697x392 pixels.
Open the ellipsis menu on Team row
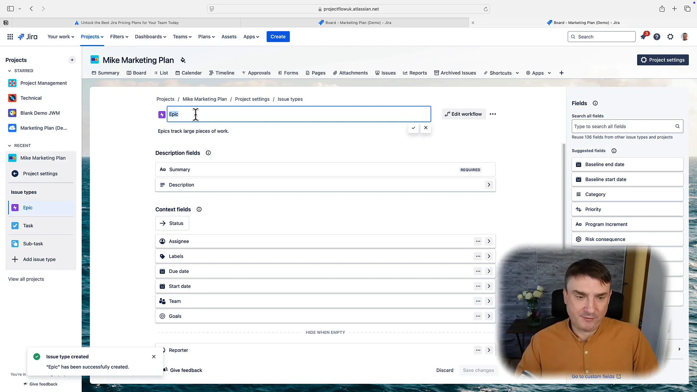click(x=478, y=301)
